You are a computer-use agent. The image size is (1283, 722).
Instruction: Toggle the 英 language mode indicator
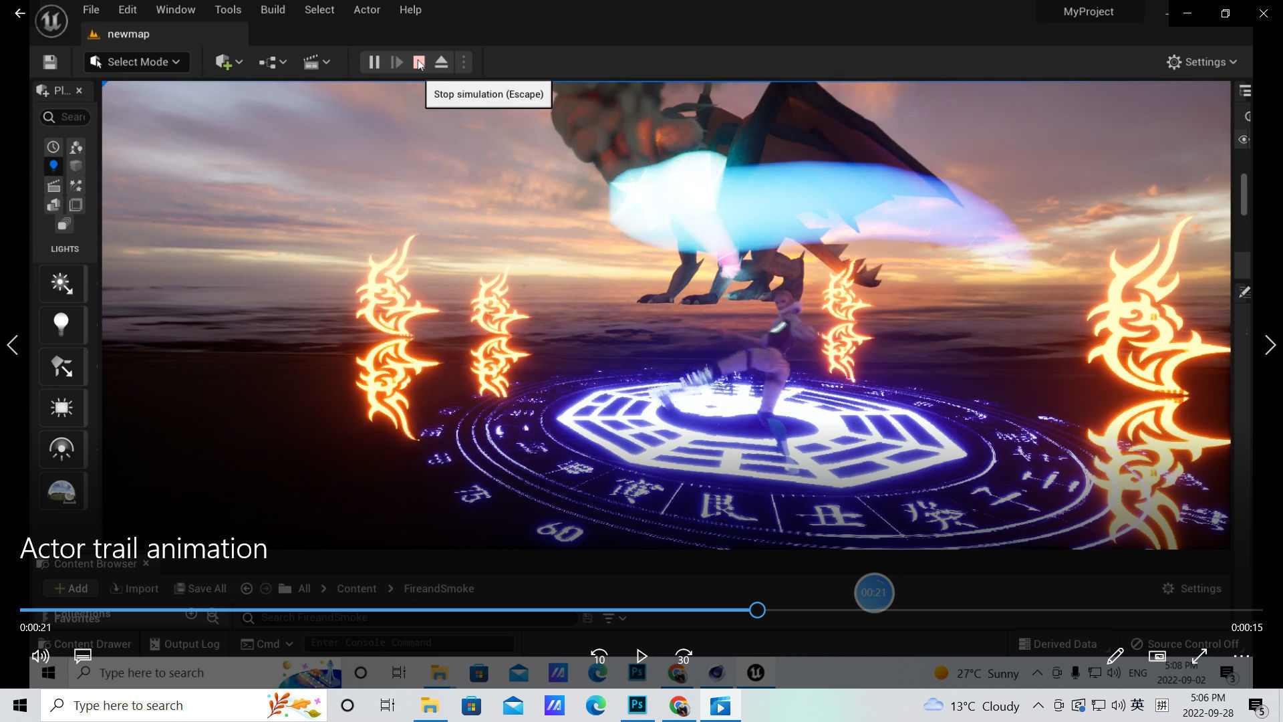(x=1137, y=705)
